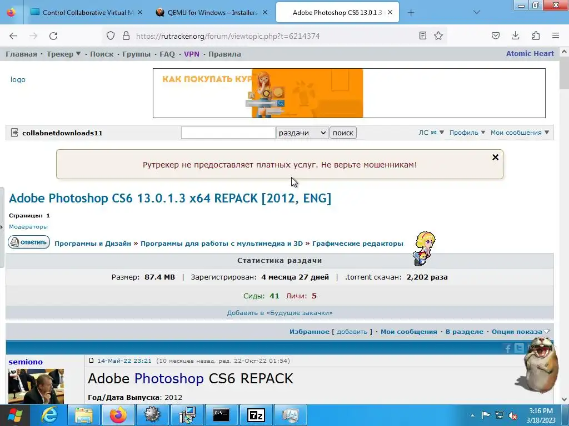Click the padlock site information icon
The width and height of the screenshot is (569, 426).
pos(126,36)
